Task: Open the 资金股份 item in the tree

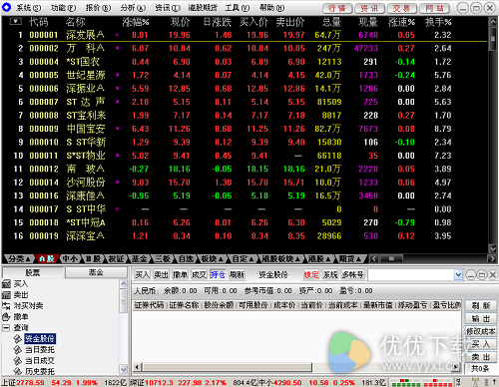Action: 40,339
